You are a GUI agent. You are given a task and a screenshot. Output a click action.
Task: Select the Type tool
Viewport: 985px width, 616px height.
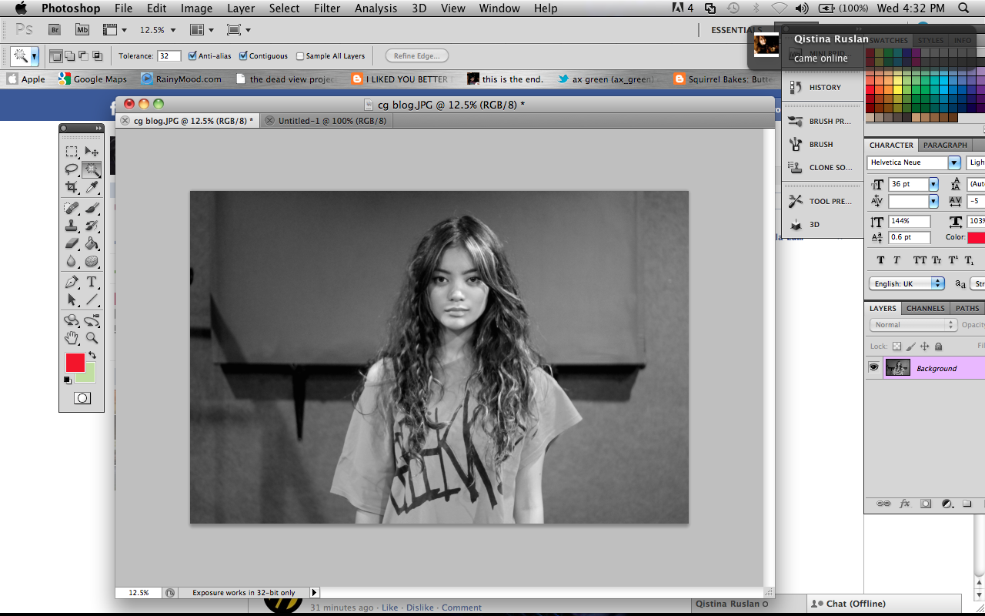pyautogui.click(x=92, y=282)
